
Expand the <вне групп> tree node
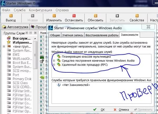click(4, 46)
